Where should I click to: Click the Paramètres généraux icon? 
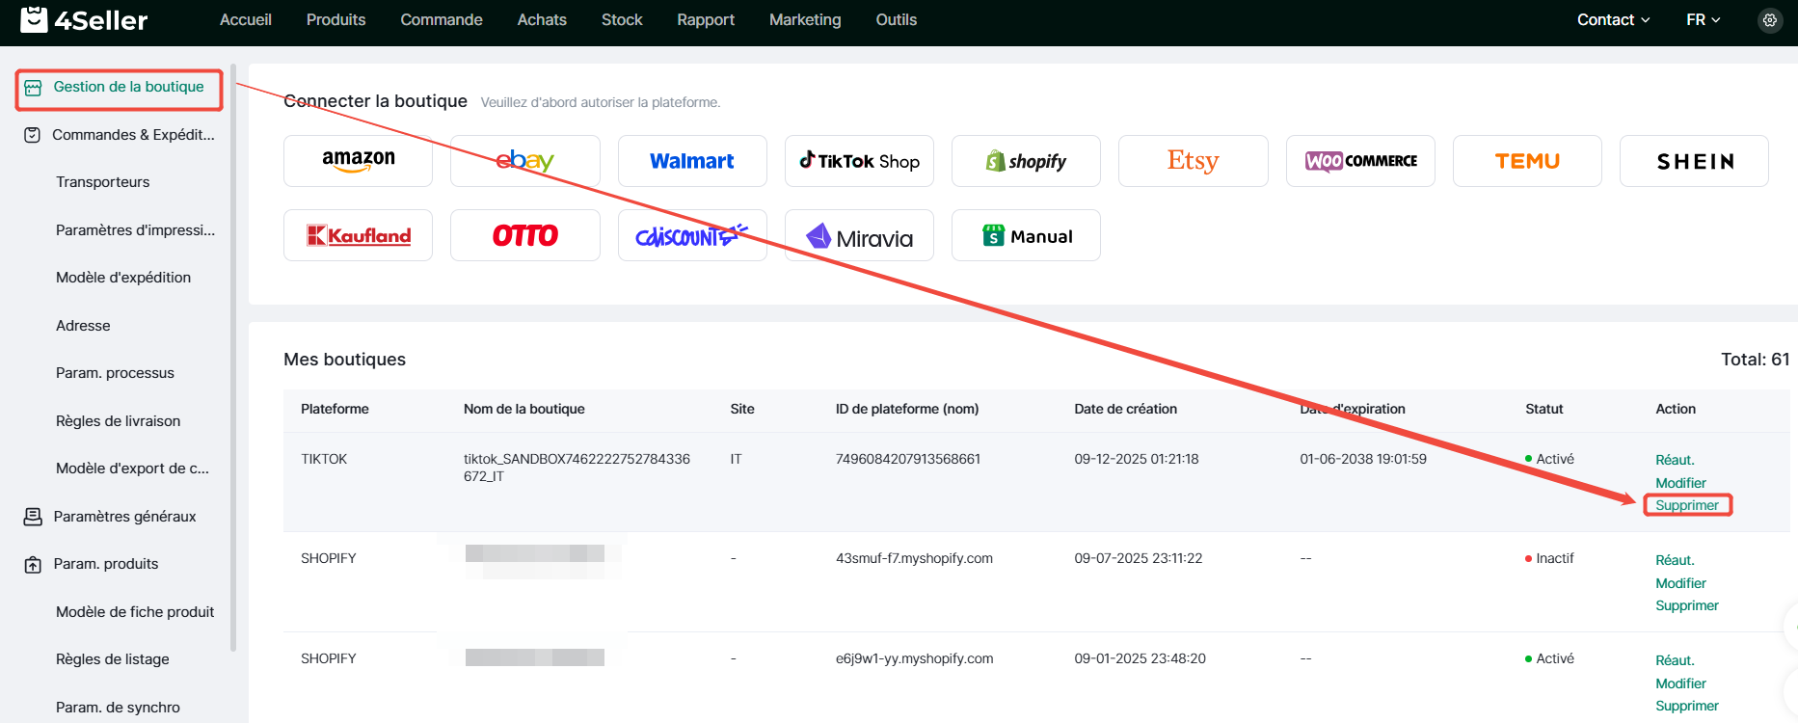pyautogui.click(x=33, y=517)
